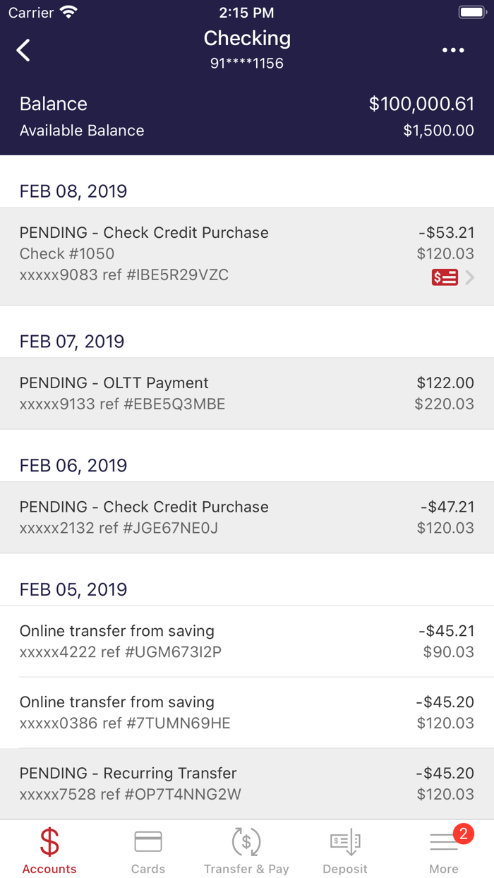Expand the Check Credit Purchase with chevron
494x878 pixels.
(x=469, y=277)
